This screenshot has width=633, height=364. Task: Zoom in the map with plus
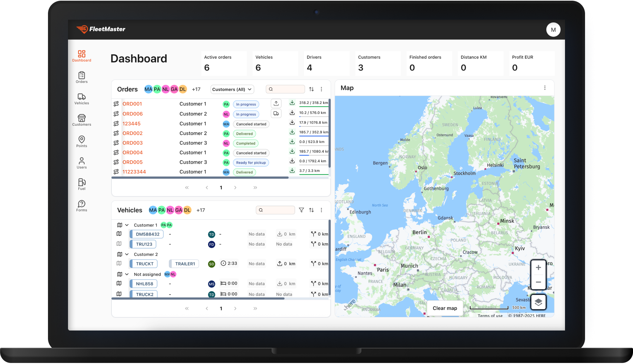tap(538, 268)
